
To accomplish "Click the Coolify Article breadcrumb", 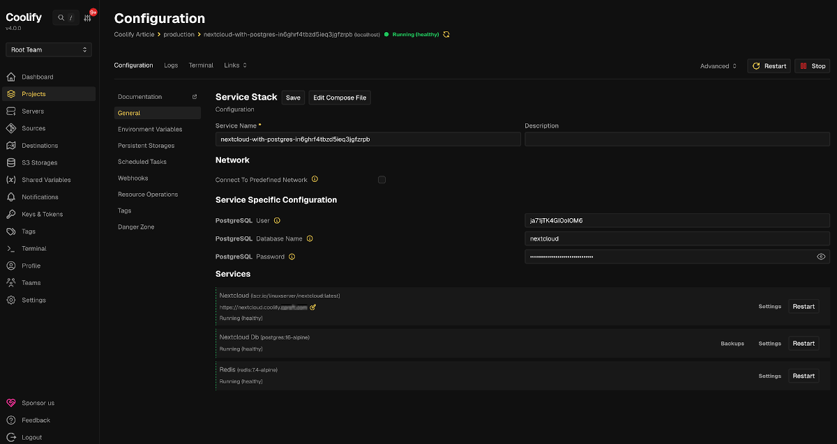I will pos(134,34).
